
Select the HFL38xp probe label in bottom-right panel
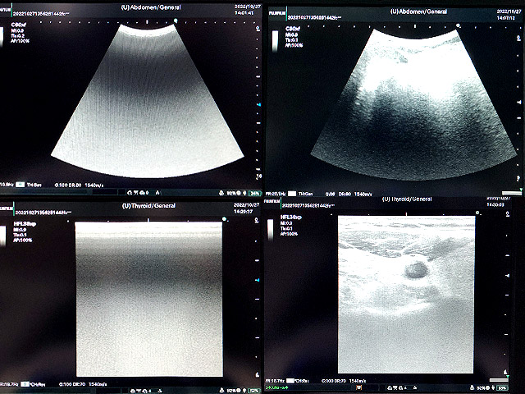(x=290, y=217)
